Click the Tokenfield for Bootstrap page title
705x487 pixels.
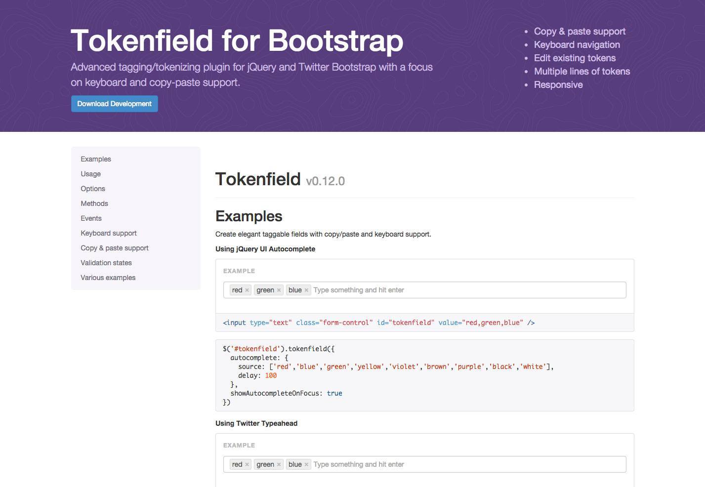[x=237, y=41]
